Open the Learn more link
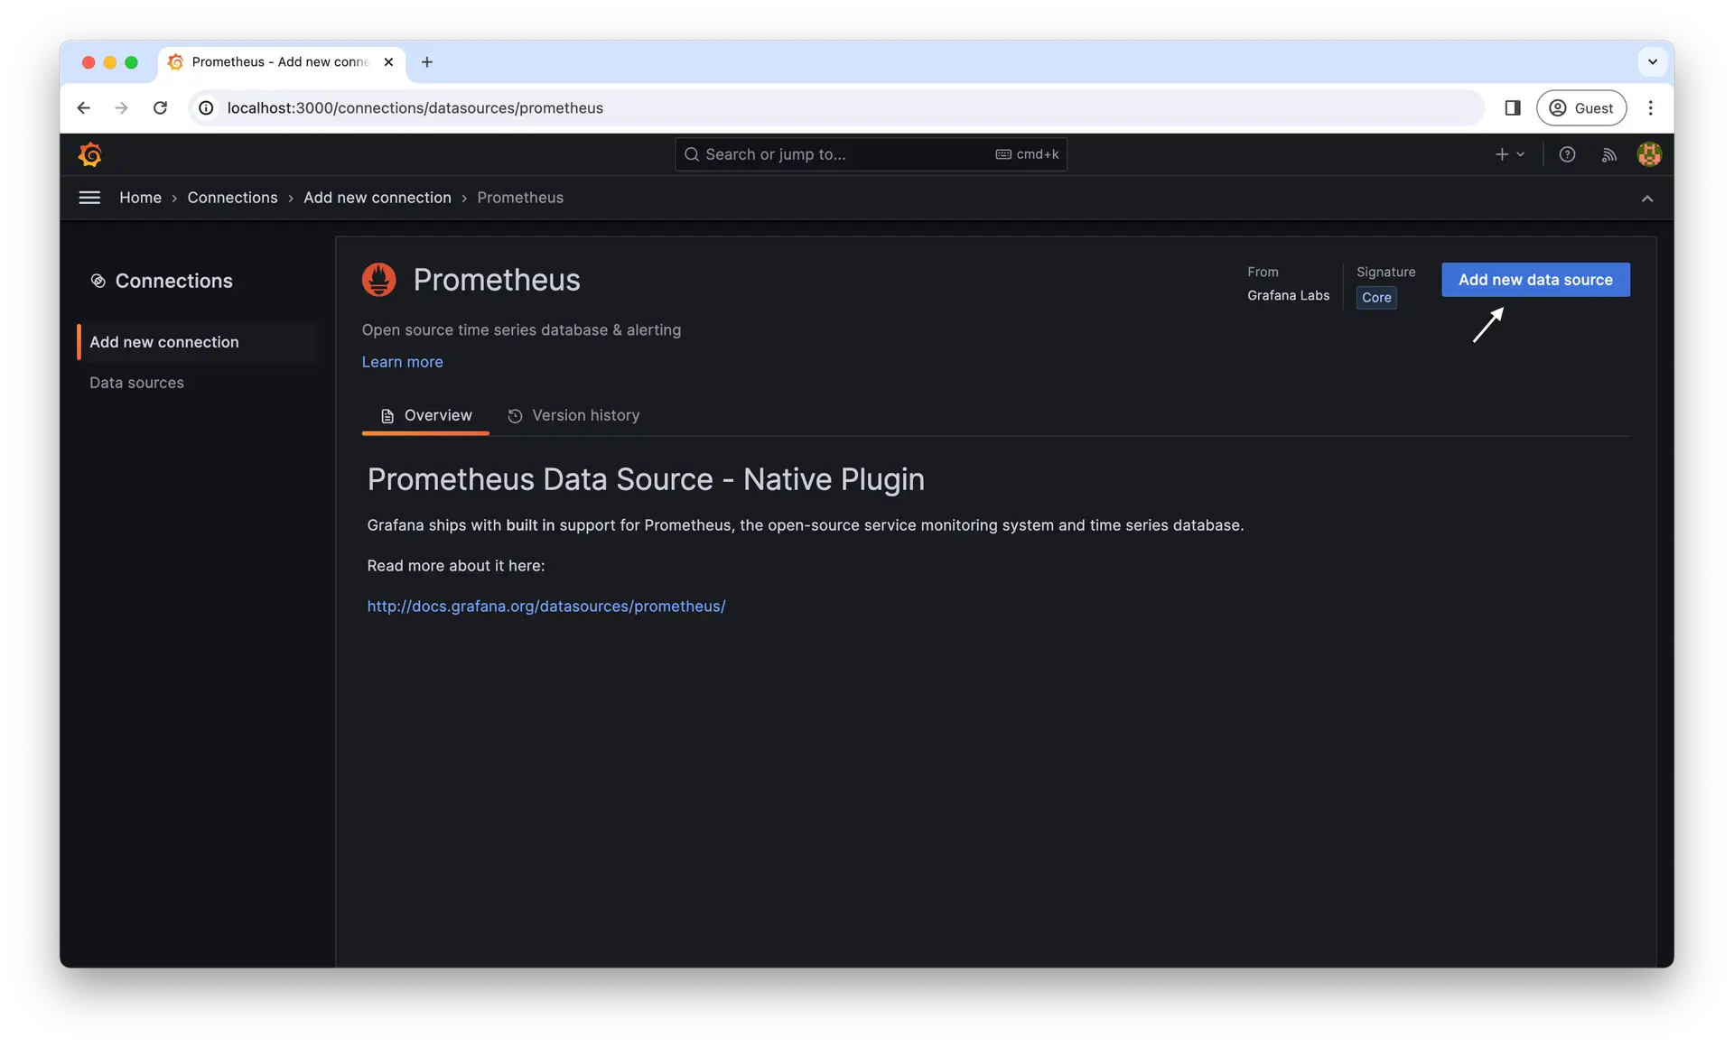1734x1047 pixels. (402, 362)
